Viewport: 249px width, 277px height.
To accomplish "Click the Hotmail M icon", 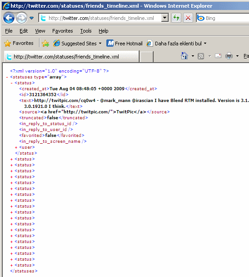I will (110, 43).
